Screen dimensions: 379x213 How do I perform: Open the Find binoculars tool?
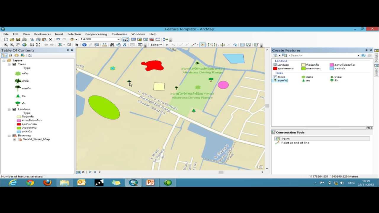point(112,45)
